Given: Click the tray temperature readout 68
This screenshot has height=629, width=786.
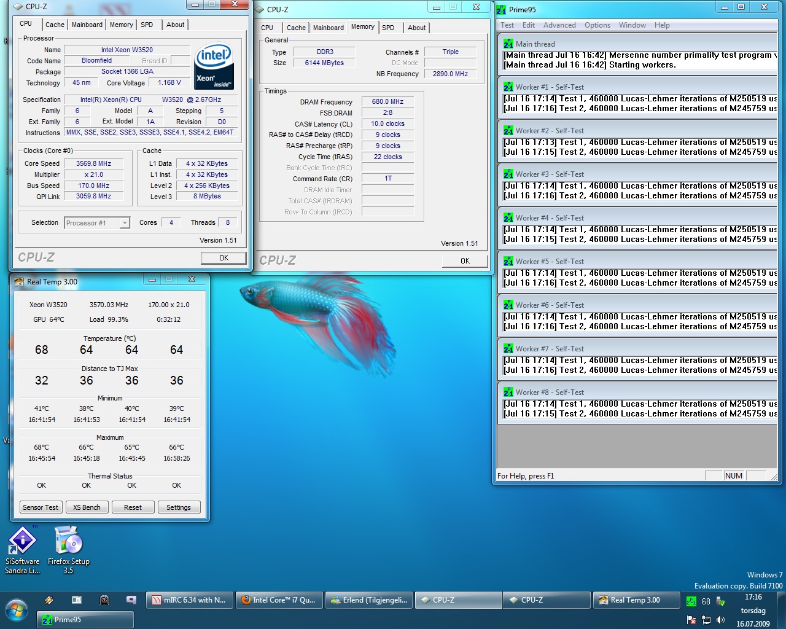Looking at the screenshot, I should click(706, 601).
